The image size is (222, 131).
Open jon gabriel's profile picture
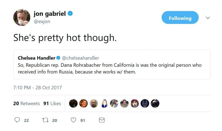[x=22, y=17]
